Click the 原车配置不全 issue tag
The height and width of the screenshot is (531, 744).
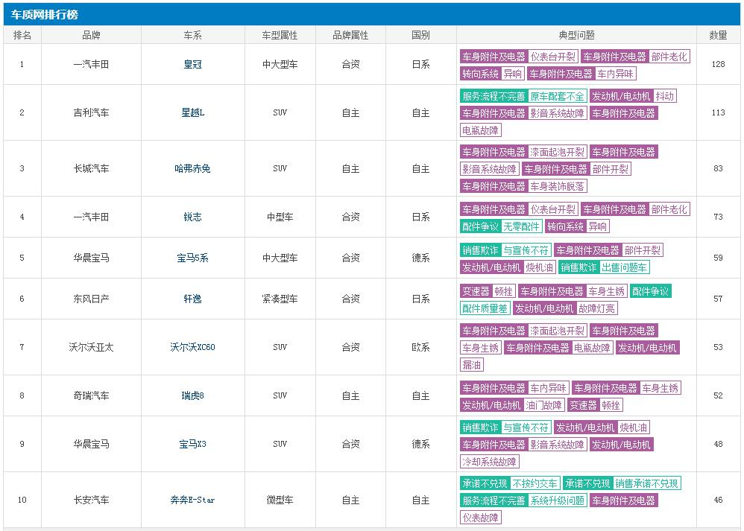pos(557,96)
